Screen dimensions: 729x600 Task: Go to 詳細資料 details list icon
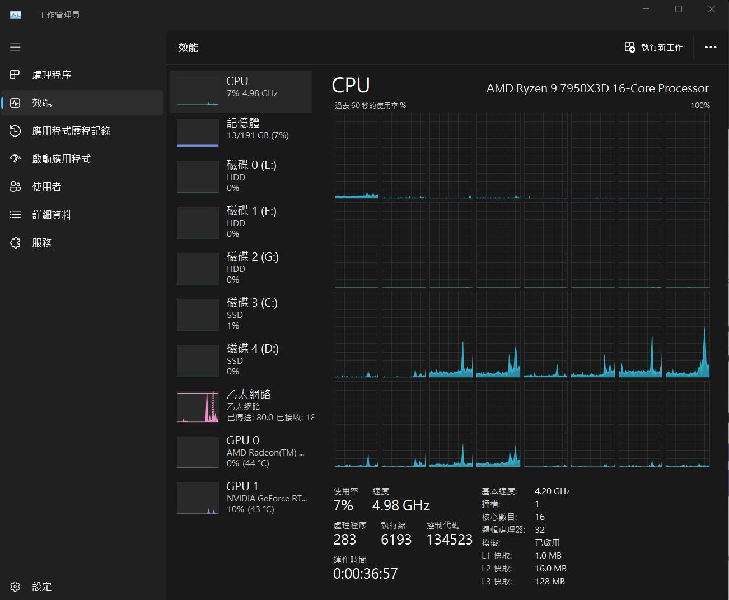pyautogui.click(x=15, y=215)
